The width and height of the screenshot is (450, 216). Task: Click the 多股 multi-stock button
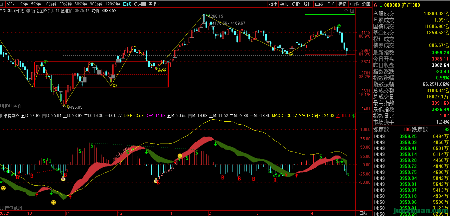(296, 4)
